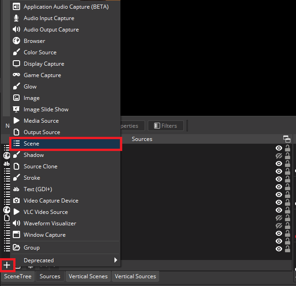The width and height of the screenshot is (296, 286).
Task: Open the Filters button in source toolbar
Action: 166,125
